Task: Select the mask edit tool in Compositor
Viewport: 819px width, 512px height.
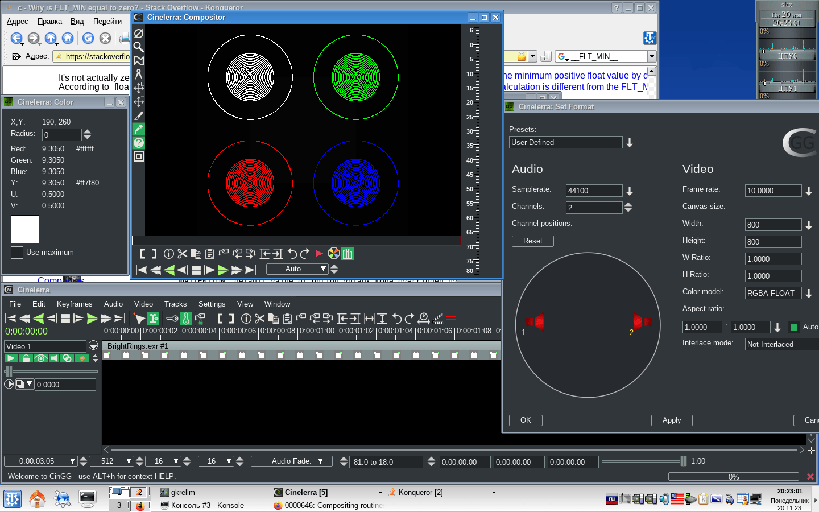Action: (139, 61)
